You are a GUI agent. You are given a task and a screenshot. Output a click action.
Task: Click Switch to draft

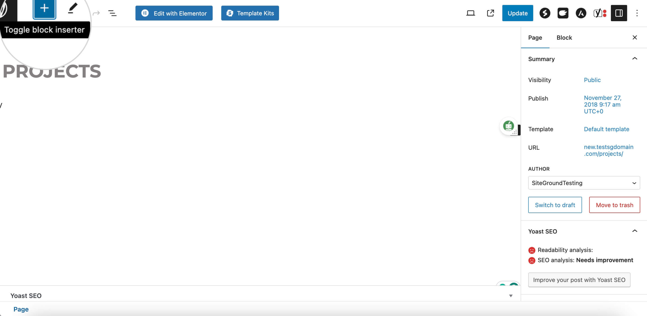(555, 205)
